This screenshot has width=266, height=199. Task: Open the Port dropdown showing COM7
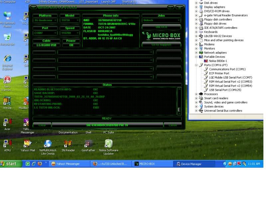45,33
